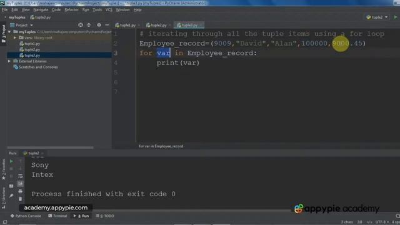Open the VCS menu
The image size is (400, 225).
109,10
